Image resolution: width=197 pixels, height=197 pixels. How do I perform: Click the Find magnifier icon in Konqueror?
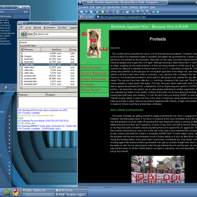138,12
